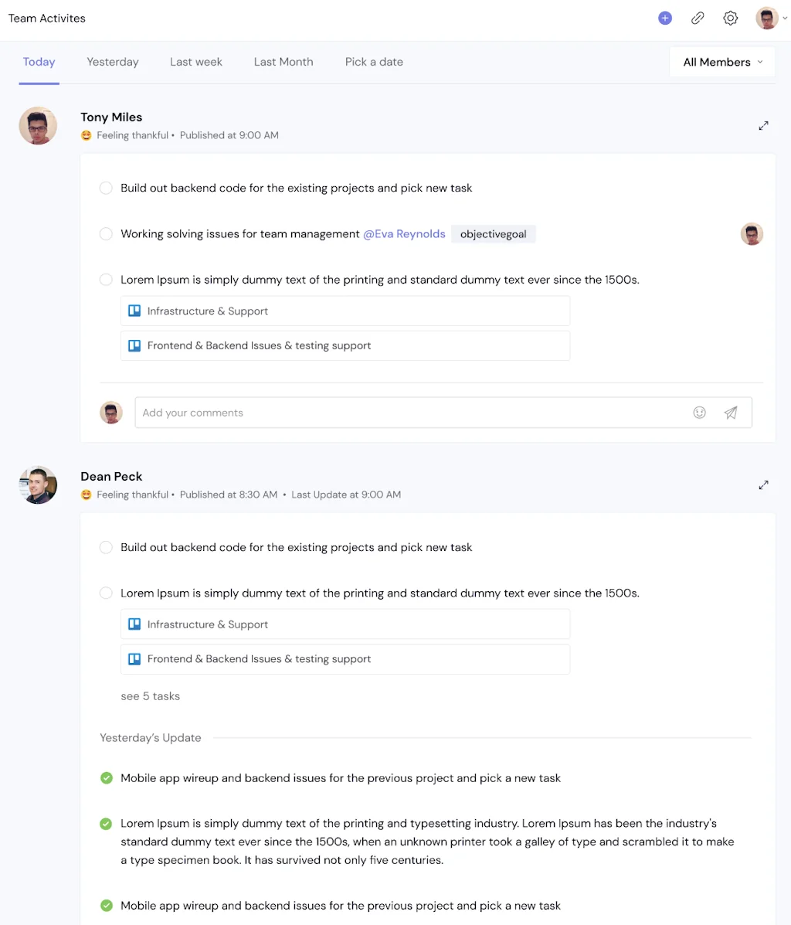791x925 pixels.
Task: Mark 'Working solving issues for team management' complete
Action: [106, 233]
